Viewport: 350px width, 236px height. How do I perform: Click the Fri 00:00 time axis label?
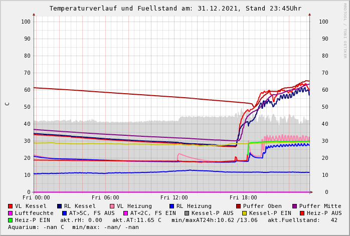36,197
